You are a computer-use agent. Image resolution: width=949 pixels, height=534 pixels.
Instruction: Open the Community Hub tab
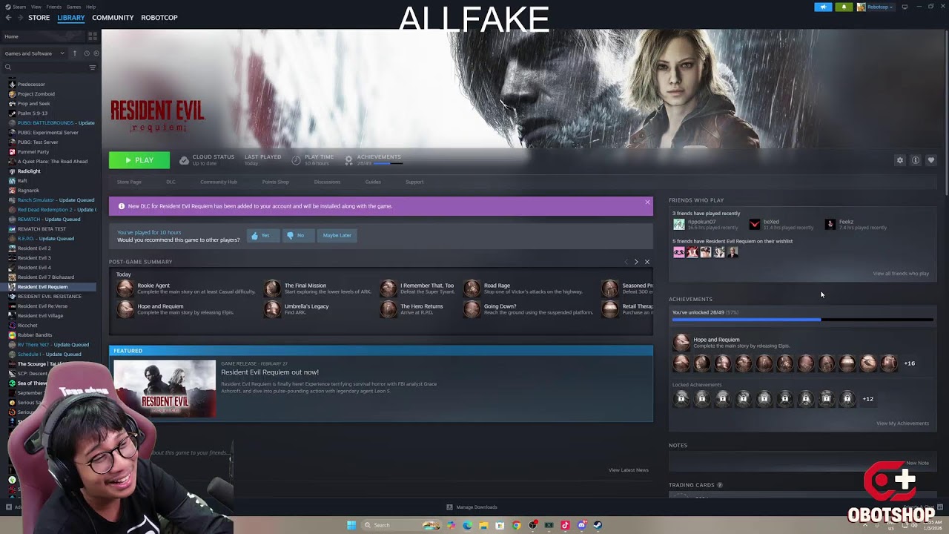219,182
